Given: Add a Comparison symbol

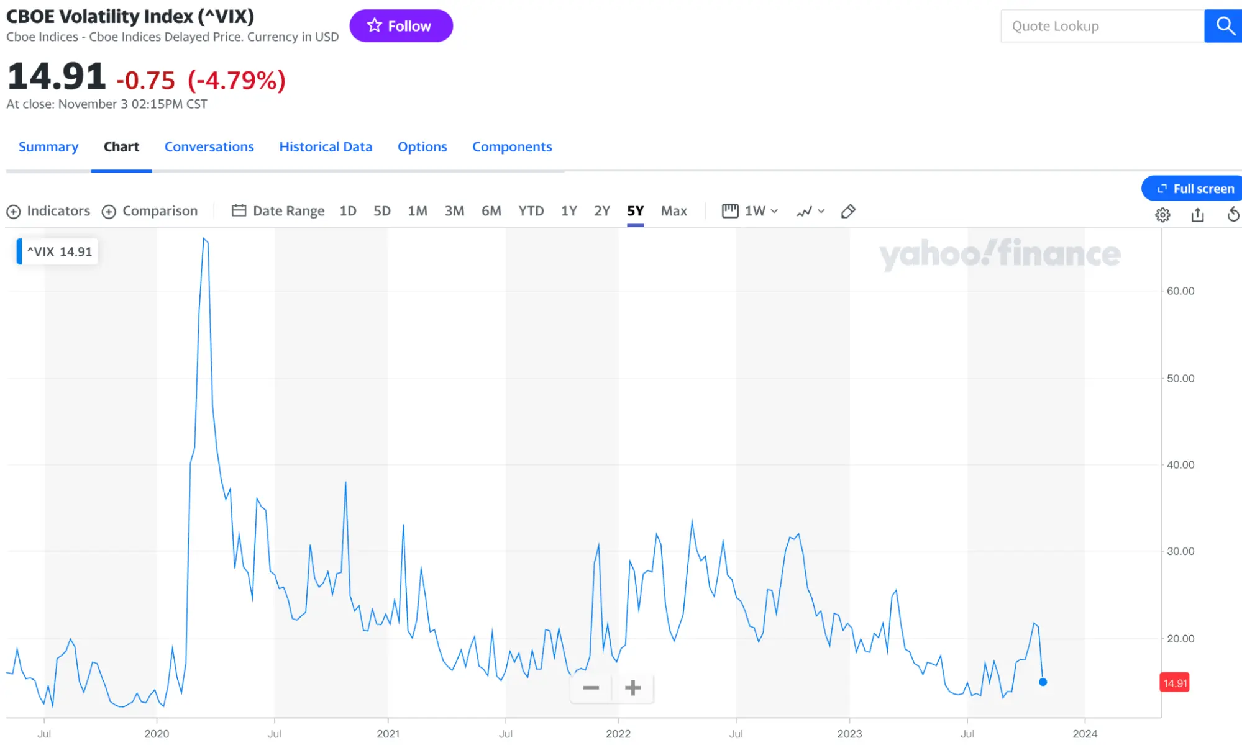Looking at the screenshot, I should pyautogui.click(x=150, y=211).
